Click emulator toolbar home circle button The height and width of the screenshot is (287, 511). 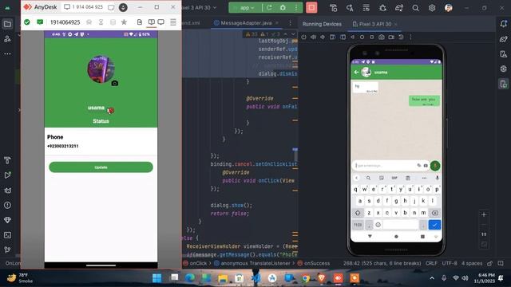click(362, 37)
